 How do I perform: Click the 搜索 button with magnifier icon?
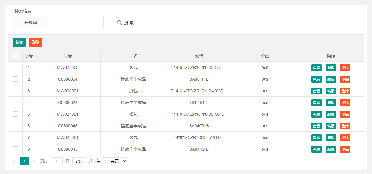(125, 22)
